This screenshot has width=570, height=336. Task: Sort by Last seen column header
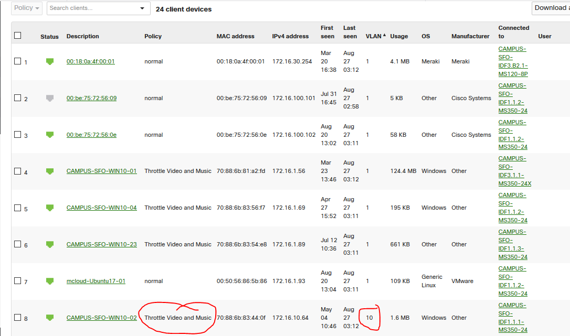click(x=350, y=32)
